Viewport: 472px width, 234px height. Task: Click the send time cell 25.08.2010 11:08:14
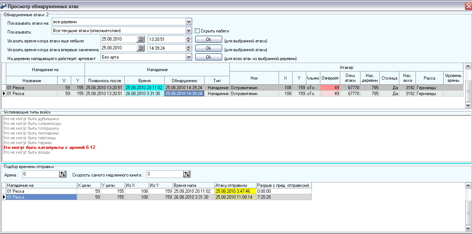(x=235, y=197)
